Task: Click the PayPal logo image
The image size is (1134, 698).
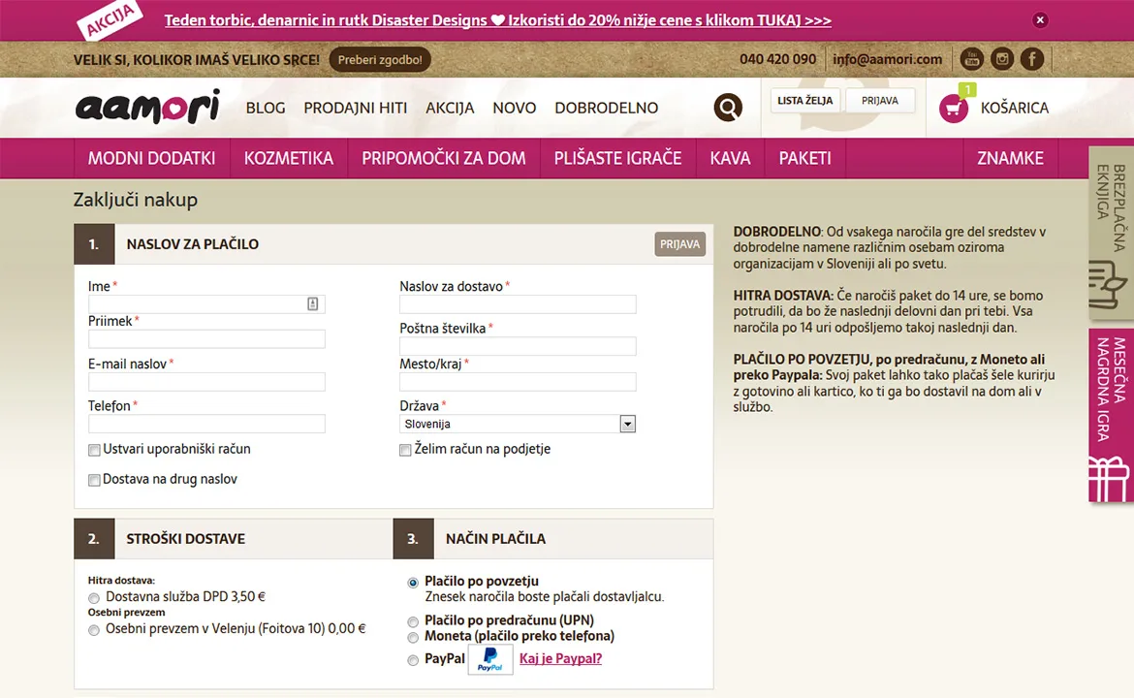Action: coord(490,659)
